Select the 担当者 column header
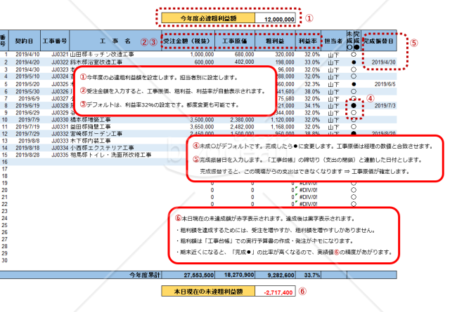 click(x=334, y=41)
